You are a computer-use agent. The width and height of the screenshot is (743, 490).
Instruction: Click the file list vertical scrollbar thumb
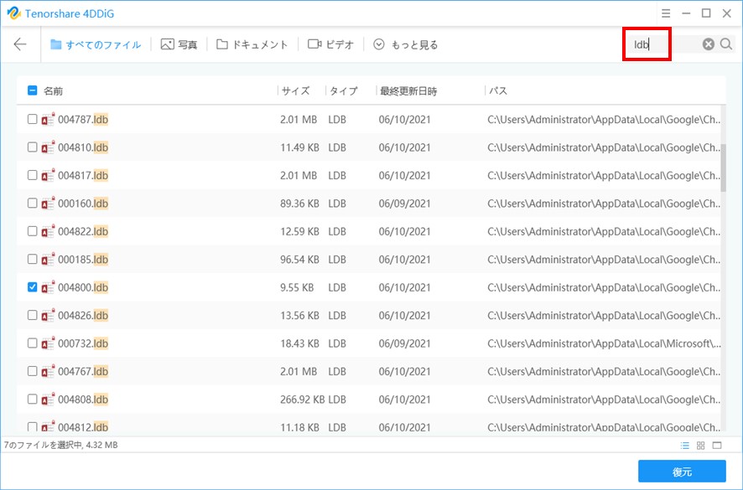click(x=723, y=168)
